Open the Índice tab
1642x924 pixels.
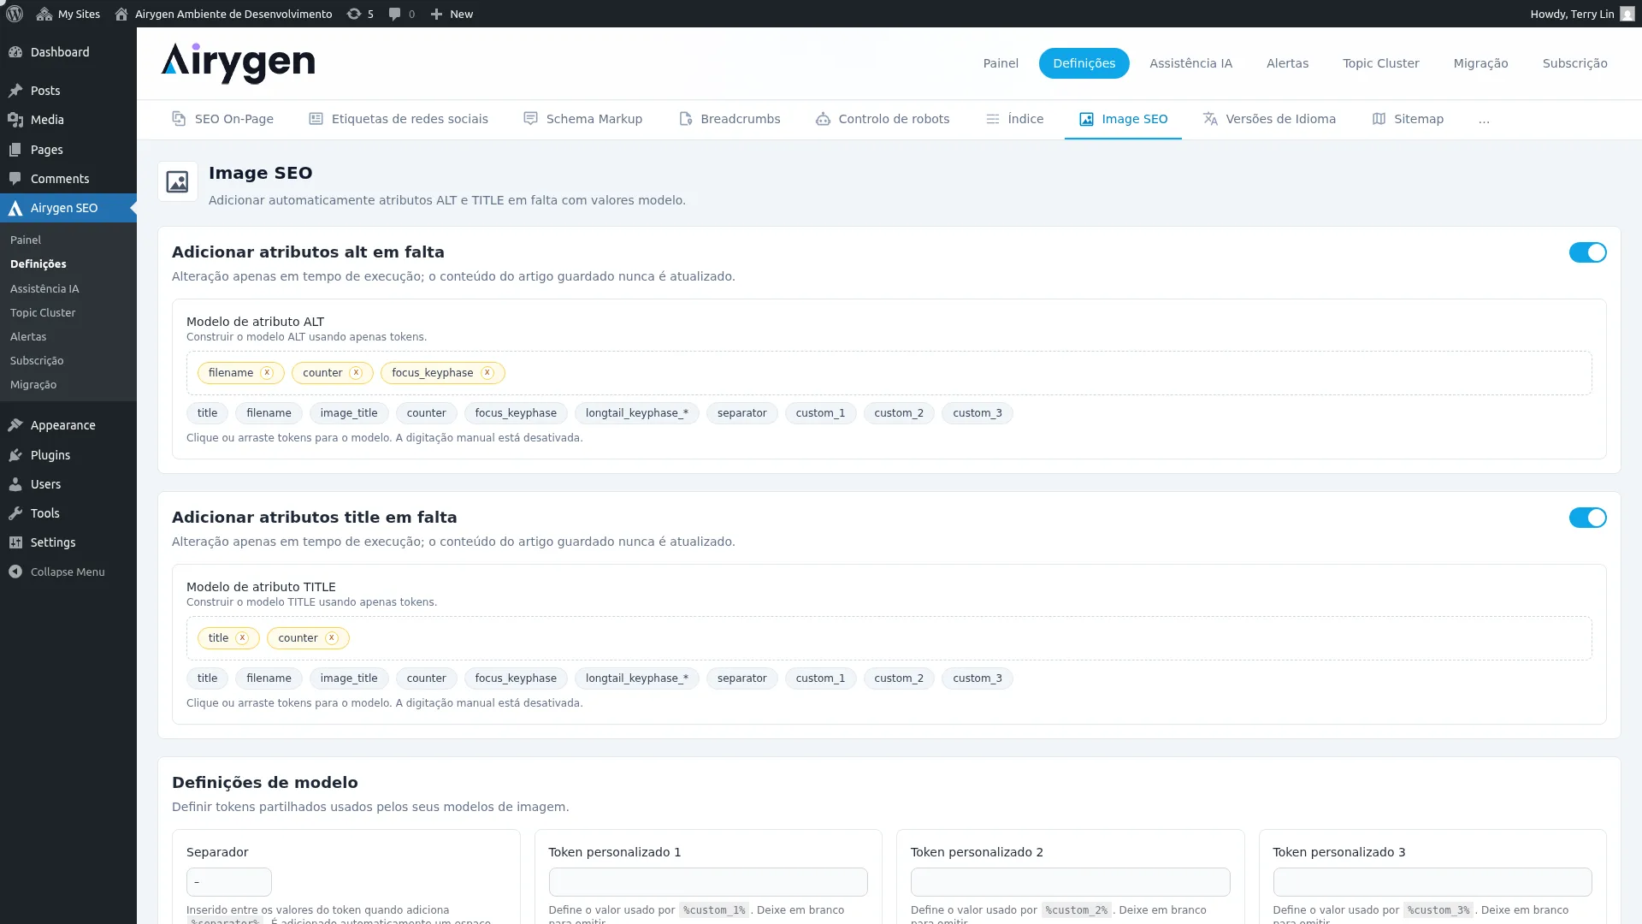point(1014,119)
